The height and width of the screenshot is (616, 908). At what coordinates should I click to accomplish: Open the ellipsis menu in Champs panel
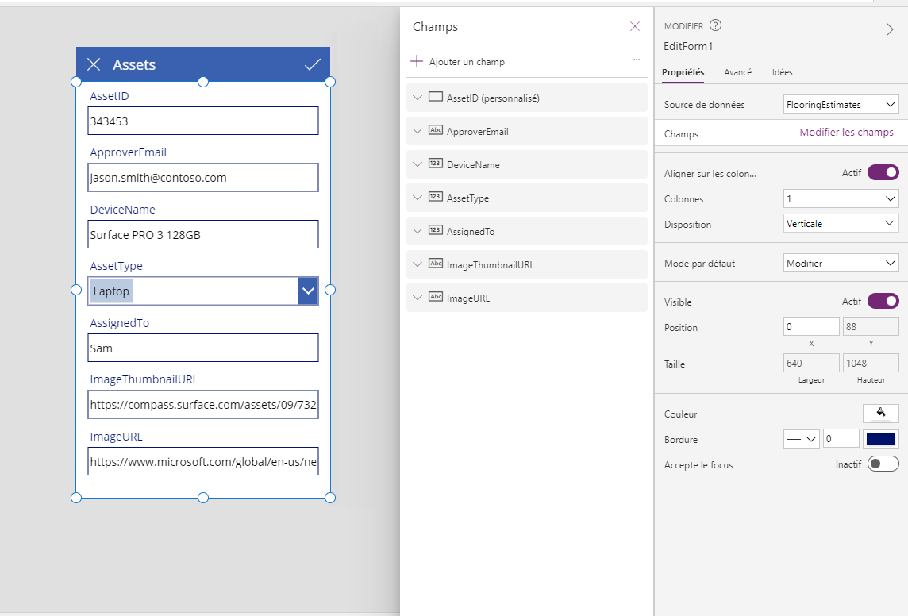point(637,60)
